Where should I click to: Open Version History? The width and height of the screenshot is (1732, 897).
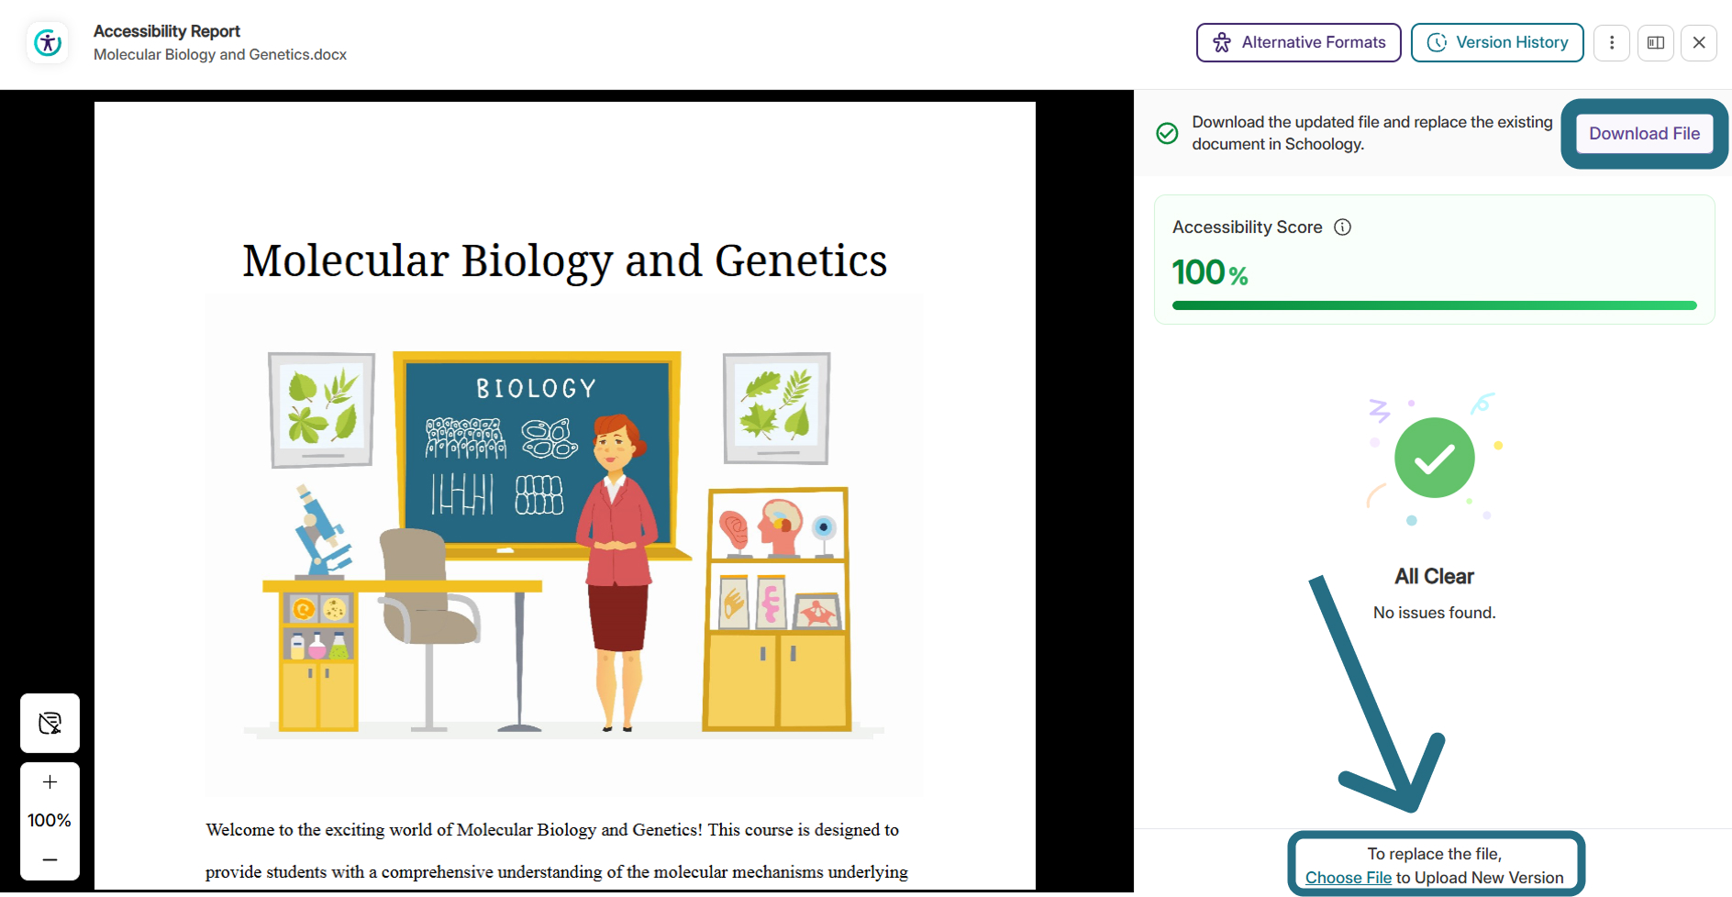click(x=1497, y=43)
